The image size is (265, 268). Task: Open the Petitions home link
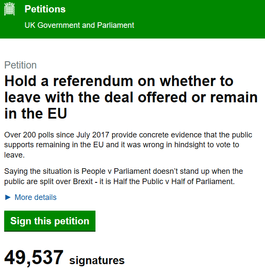45,9
